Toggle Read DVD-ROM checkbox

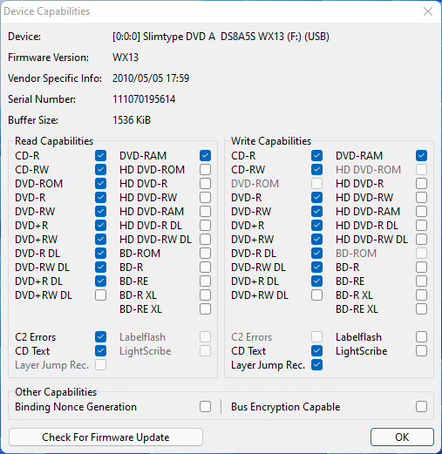click(100, 183)
